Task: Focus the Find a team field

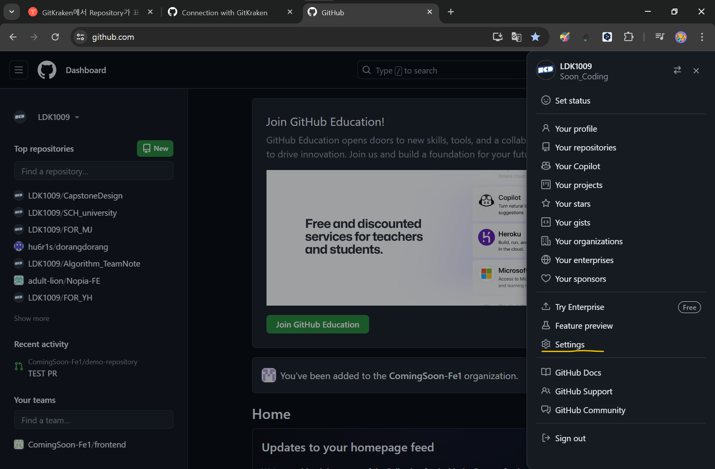Action: tap(94, 420)
